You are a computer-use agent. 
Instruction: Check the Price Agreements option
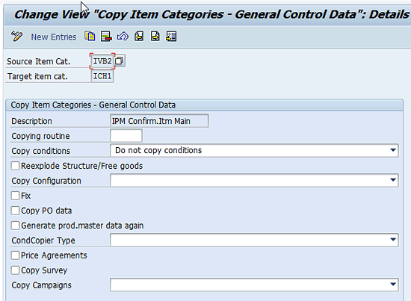coord(15,255)
